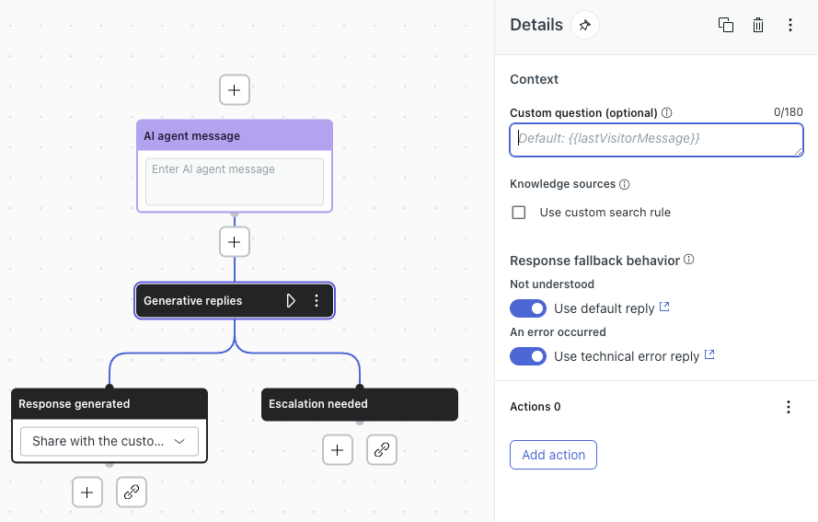Open Details panel three-dot menu
The image size is (818, 522).
(x=789, y=25)
